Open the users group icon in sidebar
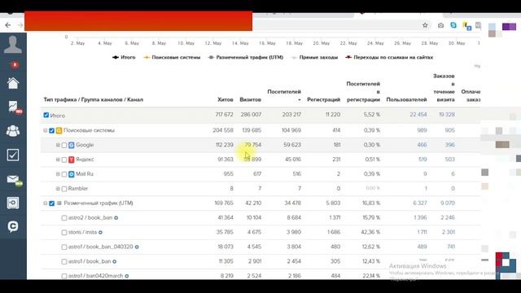 tap(13, 131)
